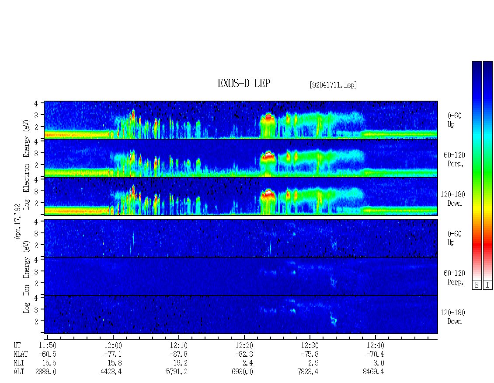The image size is (494, 383).
Task: Click the 12:40 UT time label
Action: (x=375, y=345)
